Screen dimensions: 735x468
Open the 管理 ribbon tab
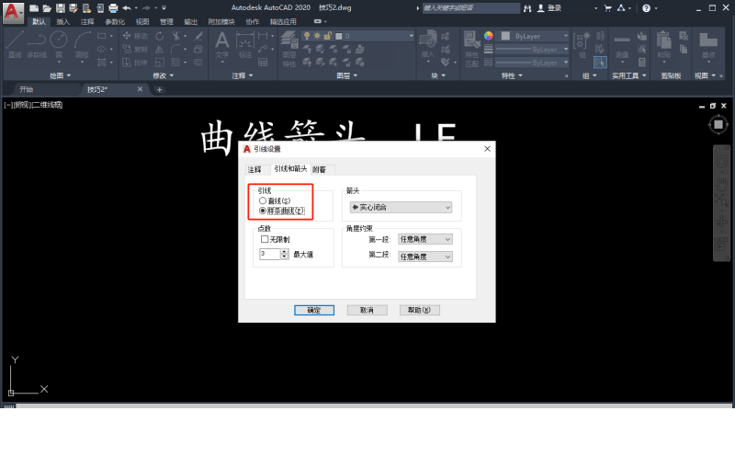(166, 21)
